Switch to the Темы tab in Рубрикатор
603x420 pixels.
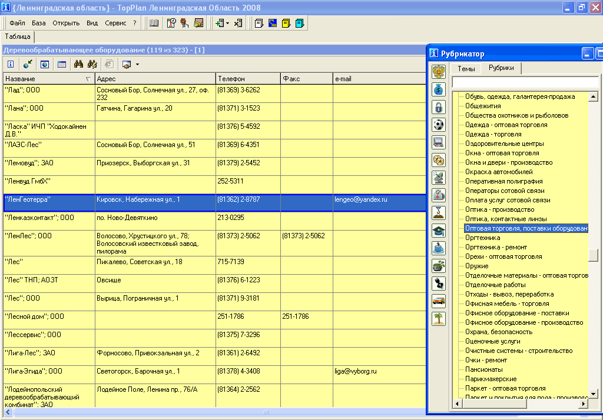[x=466, y=68]
